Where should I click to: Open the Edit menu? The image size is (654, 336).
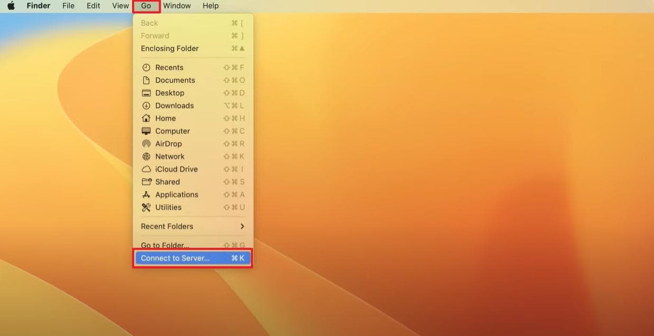(x=94, y=6)
